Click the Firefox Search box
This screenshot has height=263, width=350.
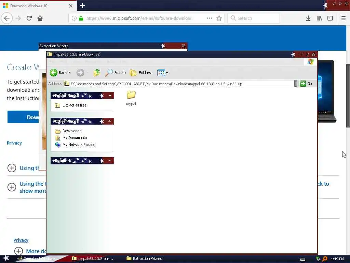pos(254,18)
